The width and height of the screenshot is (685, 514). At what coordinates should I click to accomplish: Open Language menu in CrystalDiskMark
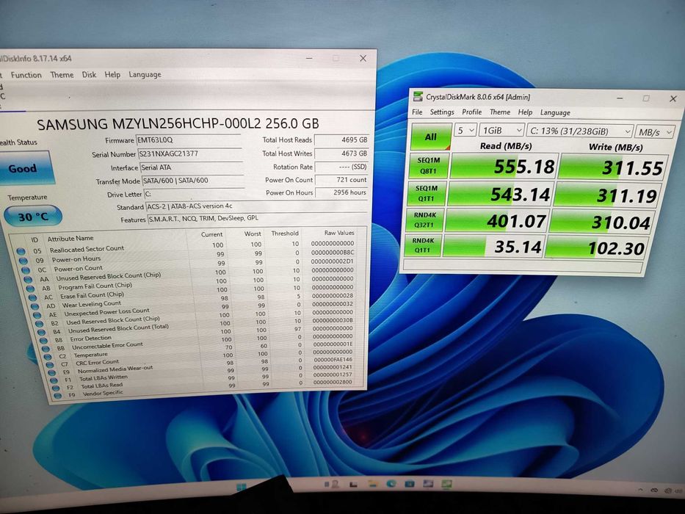tap(555, 113)
